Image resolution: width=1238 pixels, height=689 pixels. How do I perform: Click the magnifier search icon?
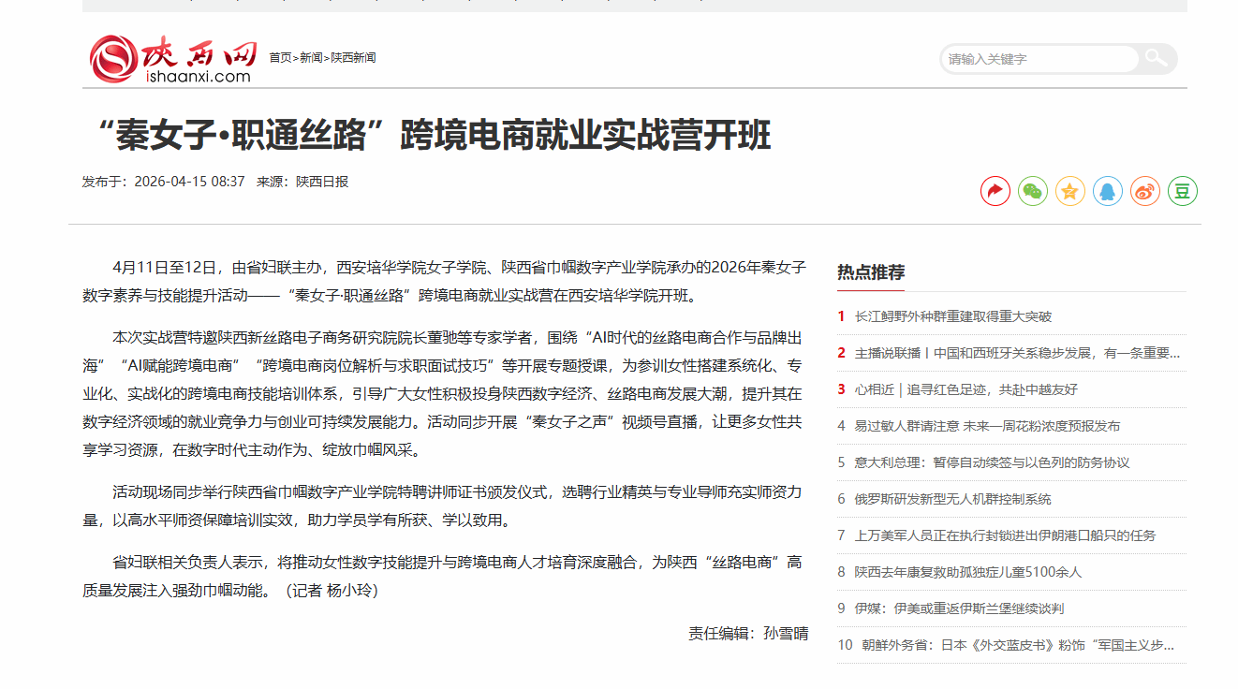pyautogui.click(x=1157, y=59)
